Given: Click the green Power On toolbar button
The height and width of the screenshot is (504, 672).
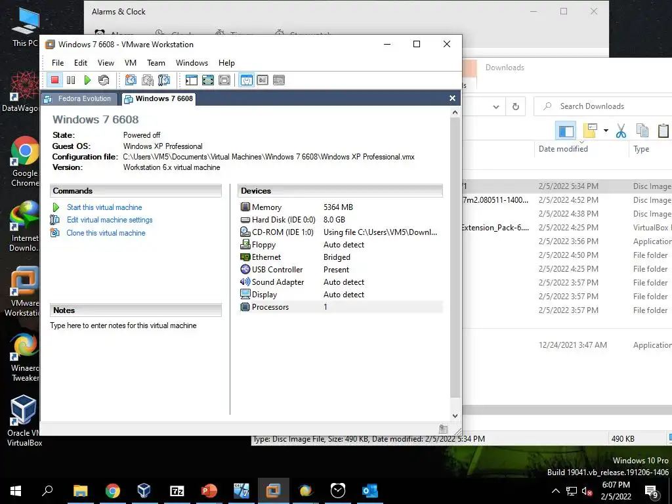Looking at the screenshot, I should click(x=87, y=80).
